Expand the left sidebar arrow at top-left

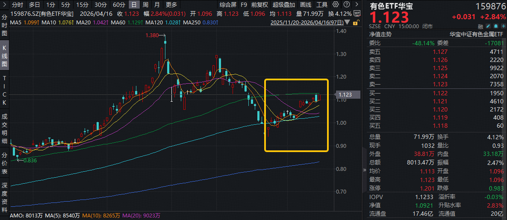pyautogui.click(x=5, y=5)
